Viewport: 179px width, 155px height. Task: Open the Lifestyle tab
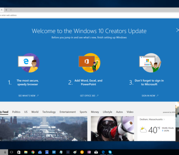[x=108, y=112]
